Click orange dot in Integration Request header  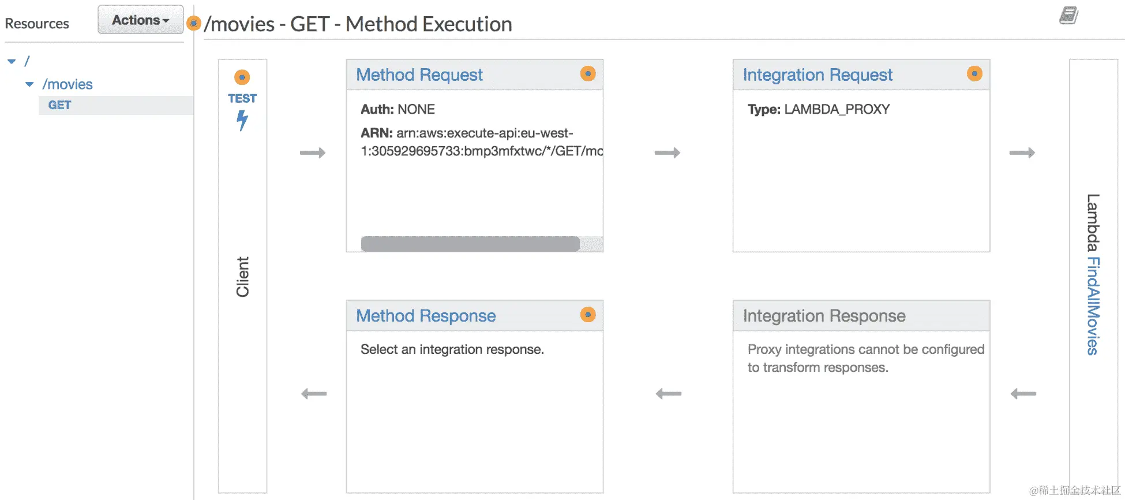click(x=974, y=74)
